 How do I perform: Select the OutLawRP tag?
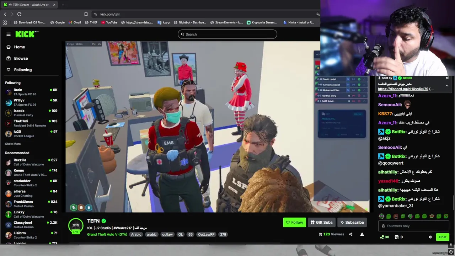(x=206, y=234)
